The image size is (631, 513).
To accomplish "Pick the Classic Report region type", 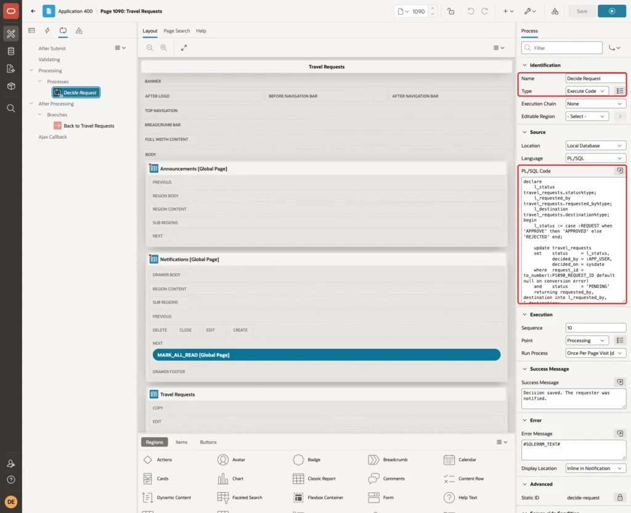I will 314,478.
